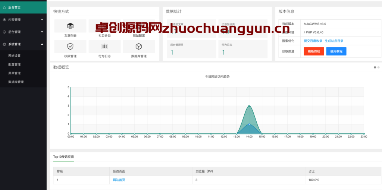This screenshot has height=190, width=382.
Task: Click the 数据概览 panel heading
Action: (x=61, y=67)
